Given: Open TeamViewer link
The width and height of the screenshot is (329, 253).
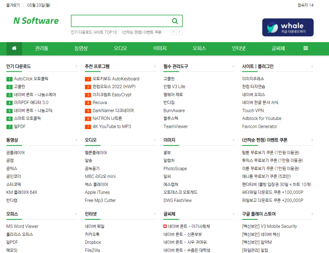Looking at the screenshot, I should (x=176, y=126).
